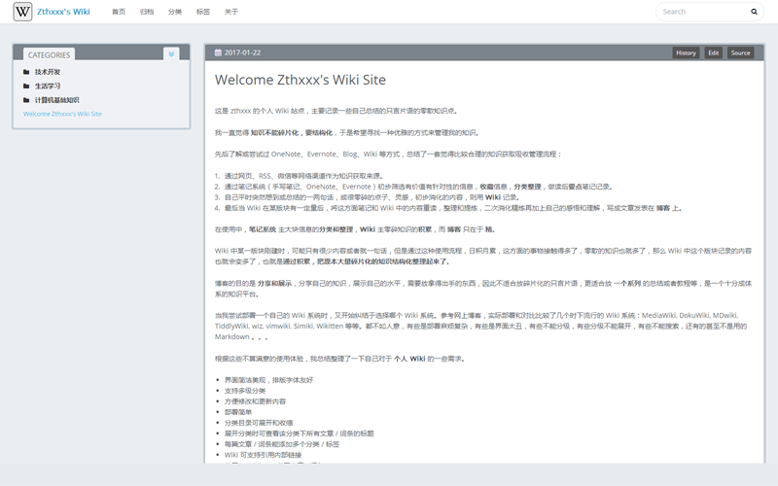Click the Wikipedia W logo icon
Viewport: 778px width, 486px height.
coord(20,12)
